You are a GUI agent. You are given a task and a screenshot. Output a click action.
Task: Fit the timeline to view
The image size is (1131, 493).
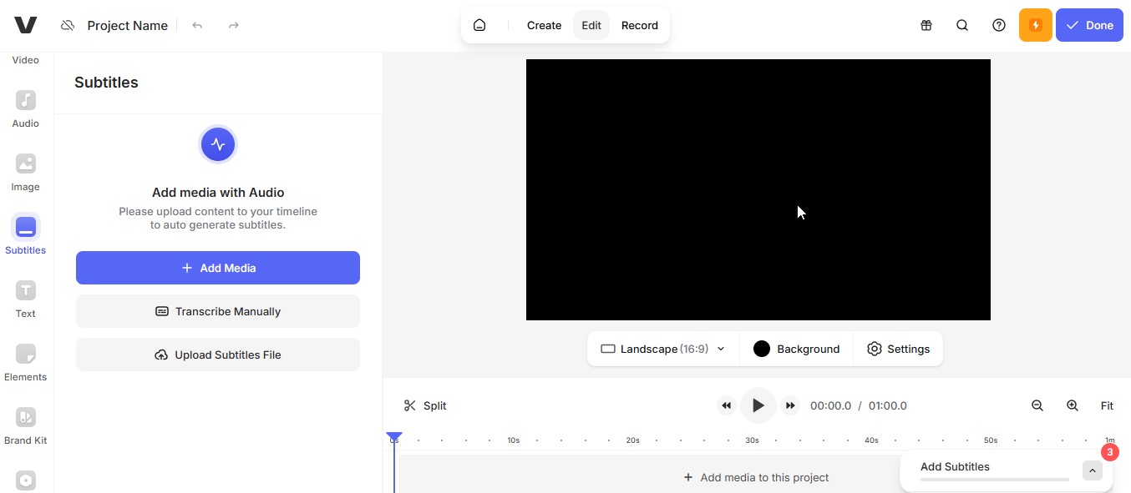(1107, 405)
